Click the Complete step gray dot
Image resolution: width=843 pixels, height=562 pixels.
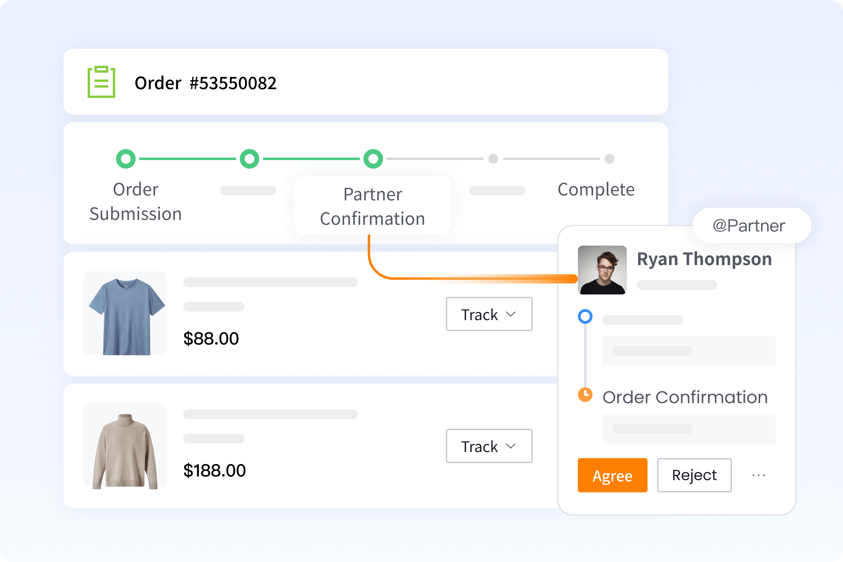point(609,159)
